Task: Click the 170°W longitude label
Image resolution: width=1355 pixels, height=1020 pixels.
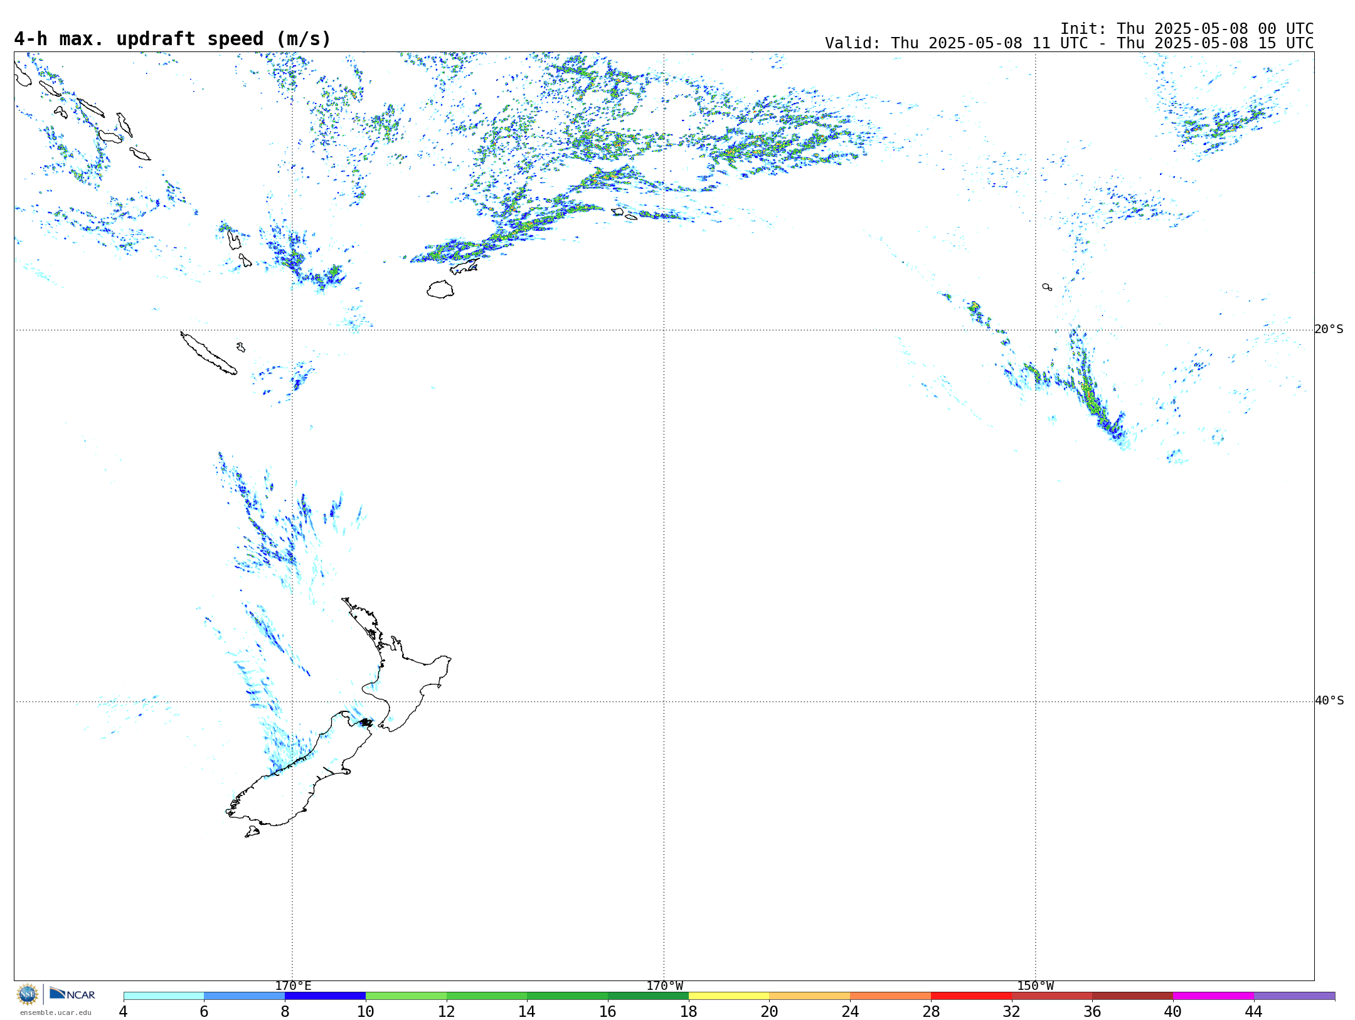Action: [664, 985]
